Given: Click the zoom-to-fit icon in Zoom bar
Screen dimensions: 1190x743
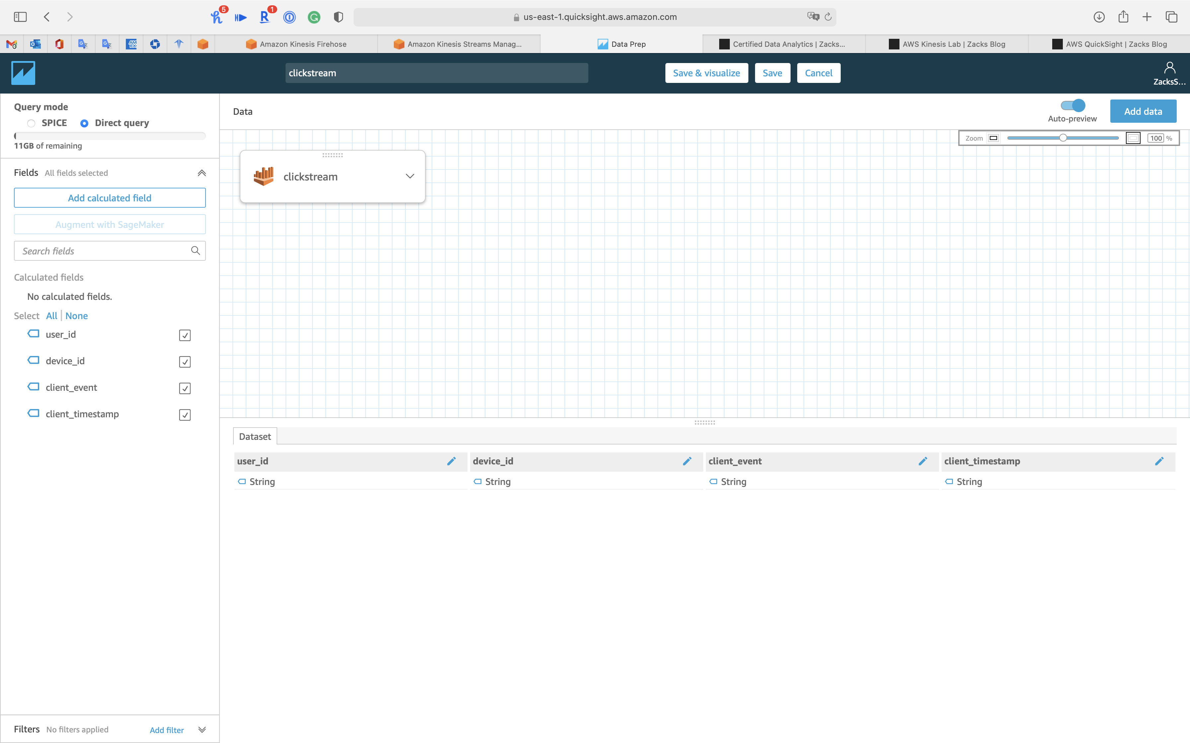Looking at the screenshot, I should coord(1133,138).
